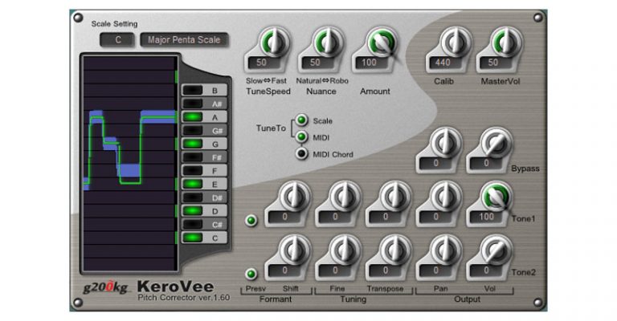Image resolution: width=617 pixels, height=321 pixels.
Task: Click the Bypass Vol knob
Action: (496, 143)
